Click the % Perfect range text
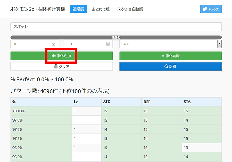Screen dimensions: 232x162 (x=42, y=79)
